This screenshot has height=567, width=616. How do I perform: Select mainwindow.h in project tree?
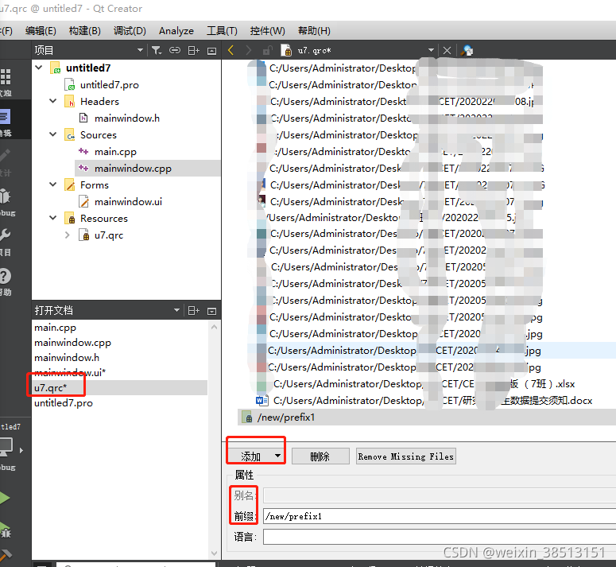pyautogui.click(x=127, y=118)
